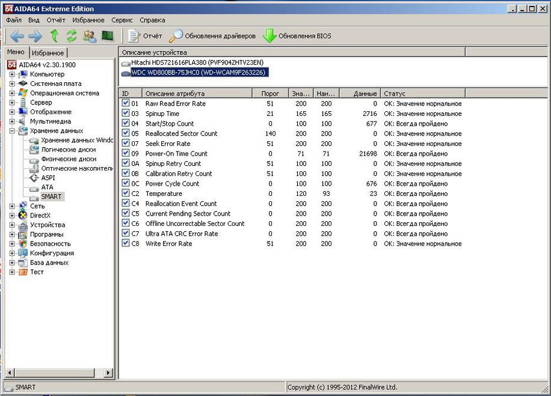Toggle the 05 Reallocated Sector Count checkbox

[x=126, y=133]
